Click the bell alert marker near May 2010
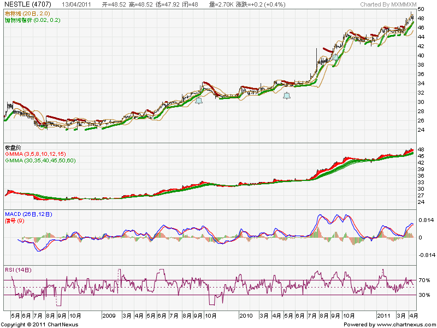The image size is (437, 328). coord(287,96)
